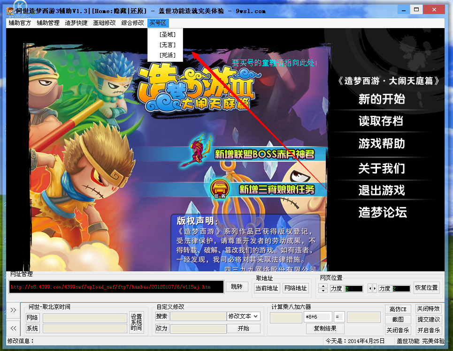Click the 修改信息： status label
Screen dimensions: 453x351
click(21, 341)
